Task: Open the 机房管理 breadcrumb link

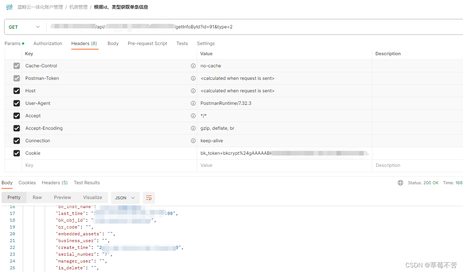Action: [78, 7]
